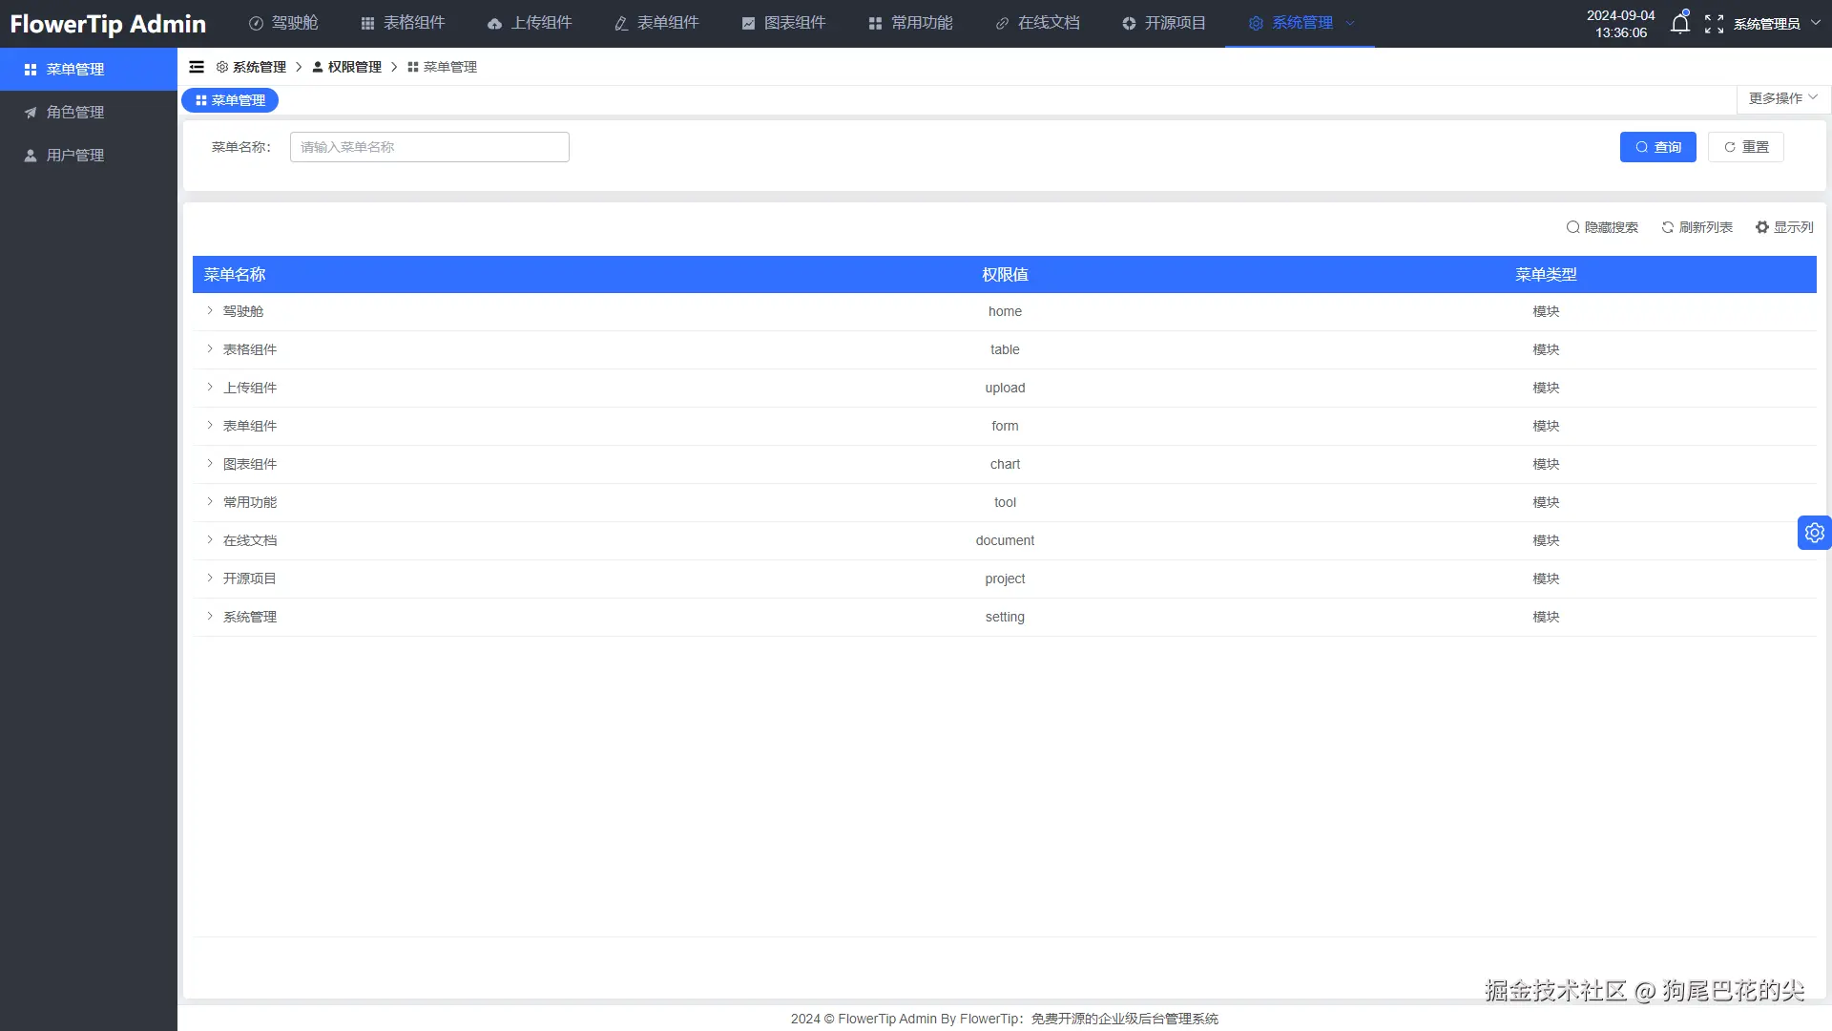Open 角色管理 in the sidebar
The width and height of the screenshot is (1832, 1031).
click(75, 113)
